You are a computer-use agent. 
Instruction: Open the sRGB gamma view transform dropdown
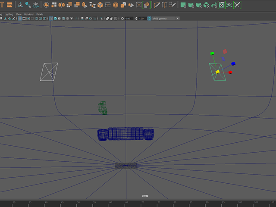[166, 19]
